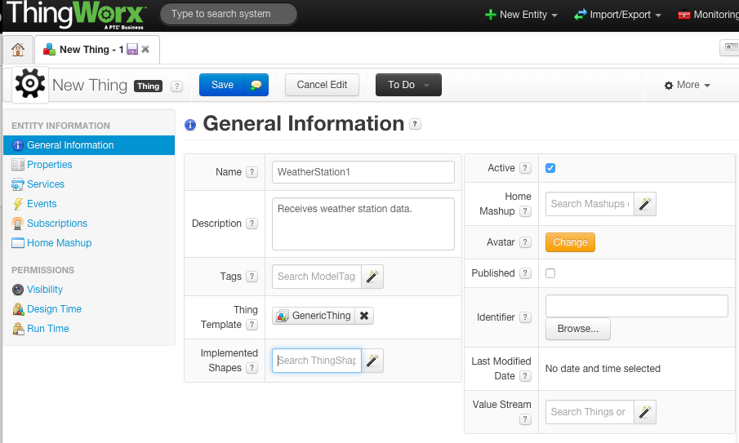Go to Services section

(x=46, y=184)
